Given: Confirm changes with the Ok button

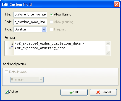Looking at the screenshot, I should point(74,92).
